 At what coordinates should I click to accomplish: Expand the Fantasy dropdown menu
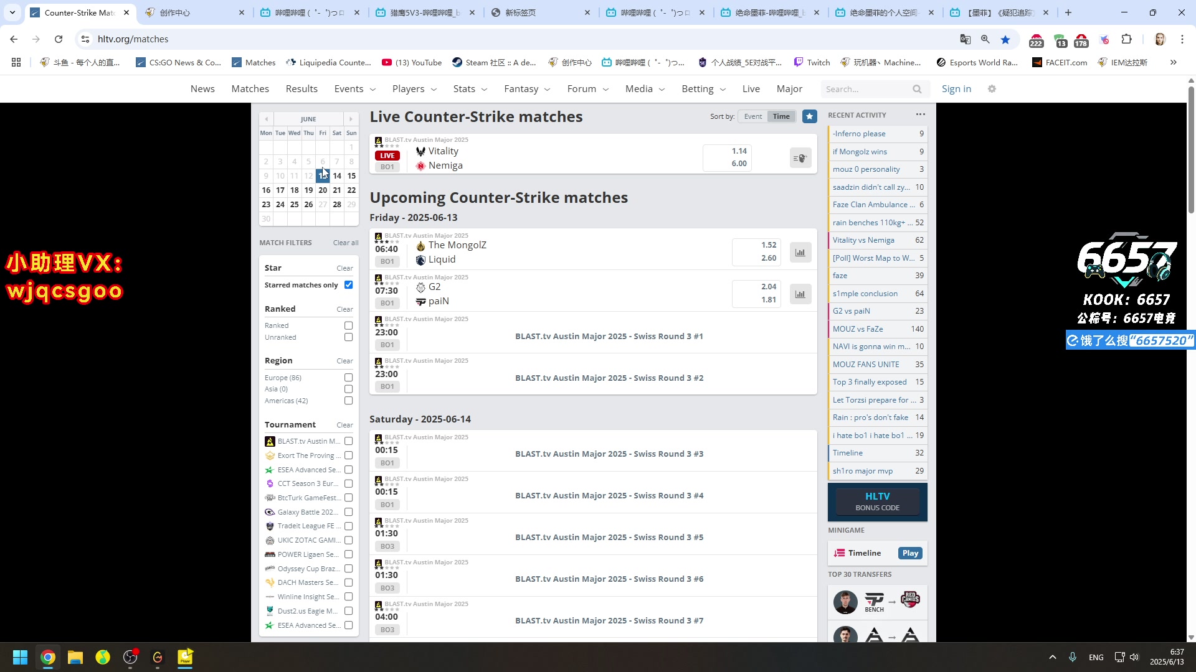pyautogui.click(x=527, y=89)
